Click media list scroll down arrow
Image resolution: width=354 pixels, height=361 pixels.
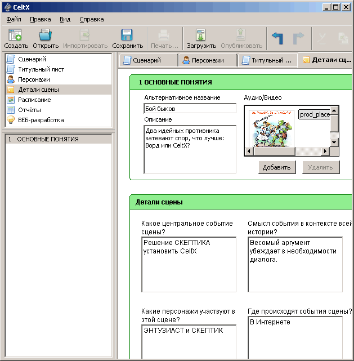pos(334,142)
